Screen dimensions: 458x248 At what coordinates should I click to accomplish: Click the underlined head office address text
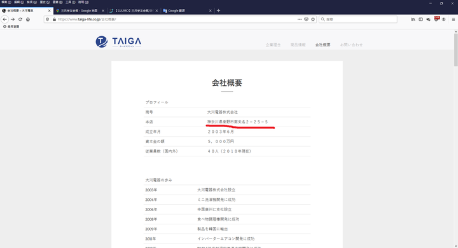point(237,122)
